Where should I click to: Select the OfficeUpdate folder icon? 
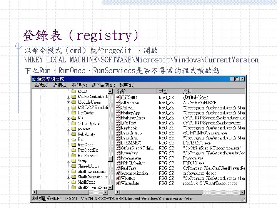[74, 123]
